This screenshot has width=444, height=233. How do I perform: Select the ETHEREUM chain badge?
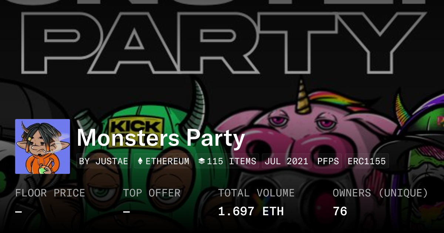[x=163, y=161]
